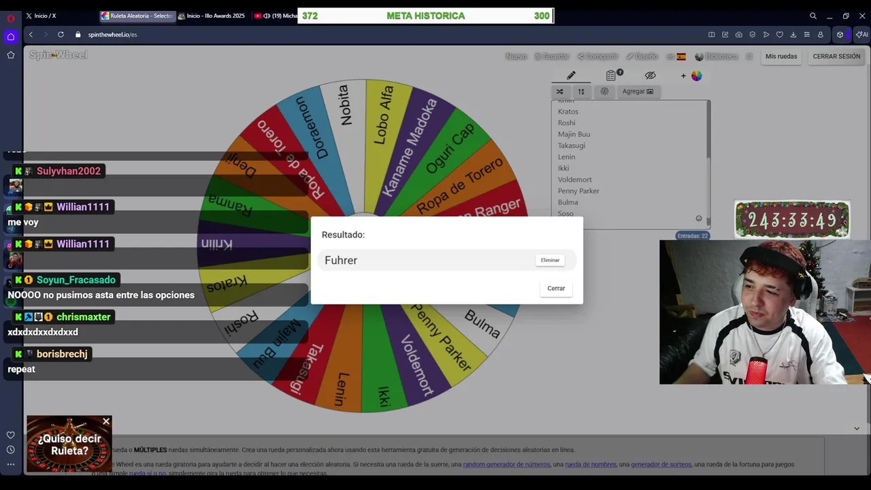Screen dimensions: 871x490
Task: Open the browser profile account icon
Action: 821,35
